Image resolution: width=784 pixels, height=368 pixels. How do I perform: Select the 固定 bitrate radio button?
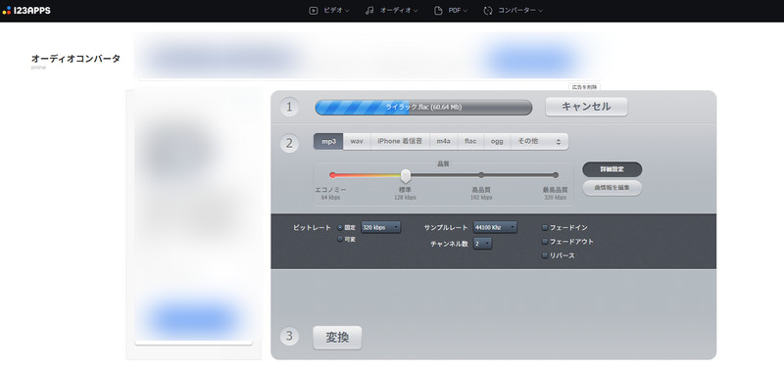coord(340,227)
